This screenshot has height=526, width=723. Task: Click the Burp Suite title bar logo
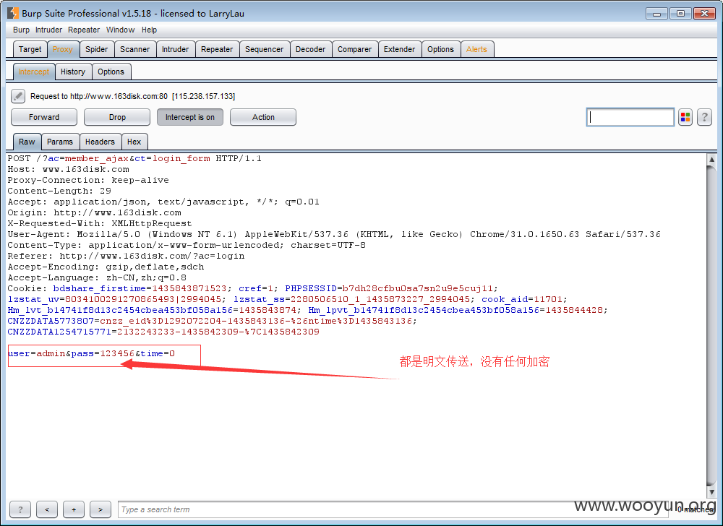click(13, 13)
